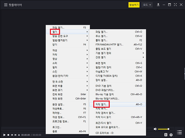Screen dimensions: 185x138
Task: Click the yellow 방송하기 button
Action: click(134, 5)
